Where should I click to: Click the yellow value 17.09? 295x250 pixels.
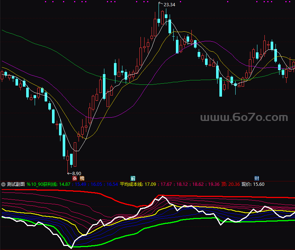tap(150, 184)
